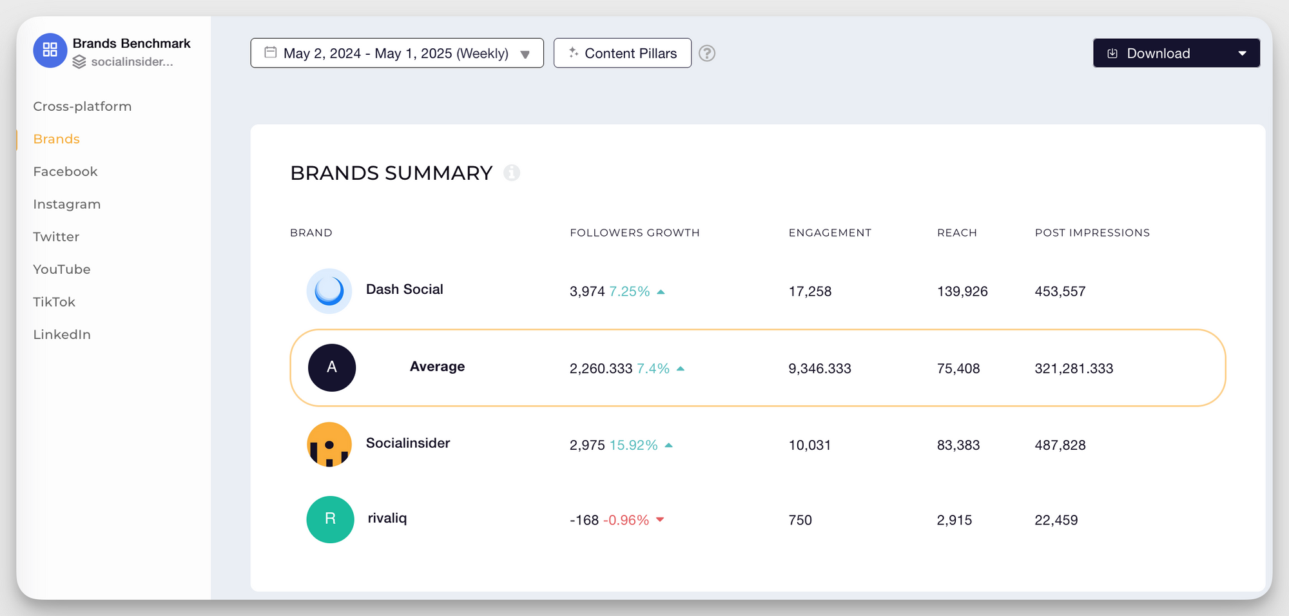Click the info icon next to Brands Summary
This screenshot has height=616, width=1289.
point(512,173)
